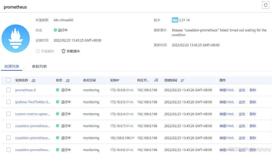Click version number 2.21.14

(184, 20)
